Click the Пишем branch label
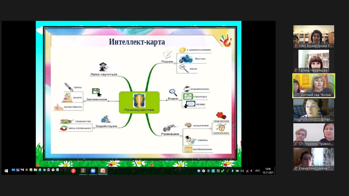This screenshot has height=196, width=349. coord(167,62)
